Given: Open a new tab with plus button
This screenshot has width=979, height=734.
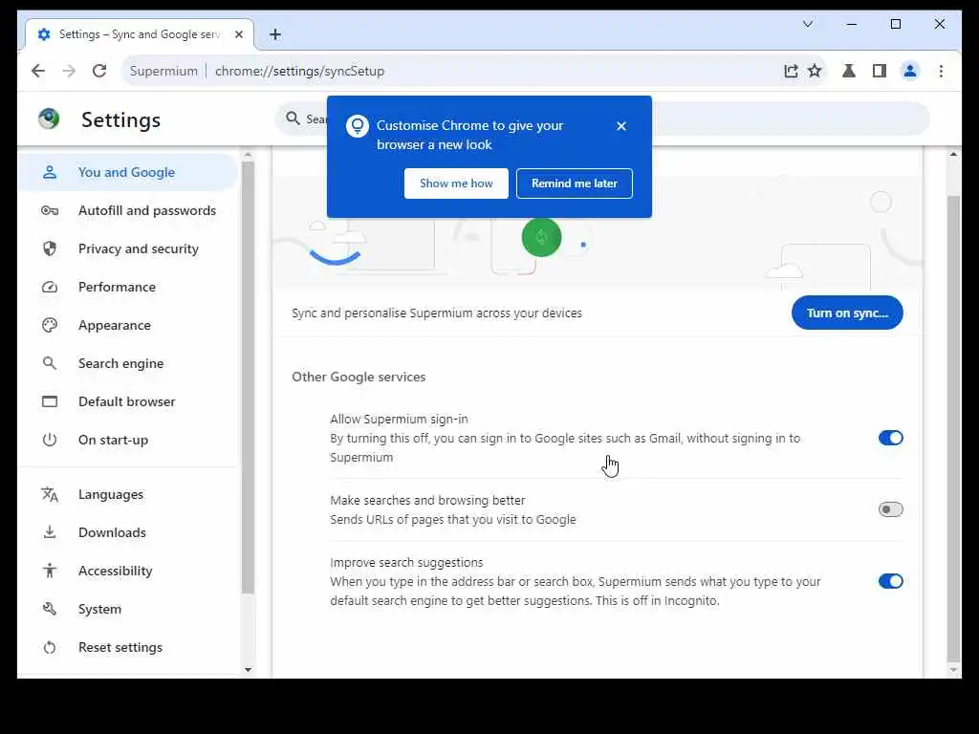Looking at the screenshot, I should (x=275, y=34).
